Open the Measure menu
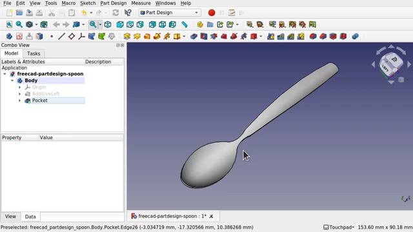Screen dimensions: 413x232 [x=141, y=3]
